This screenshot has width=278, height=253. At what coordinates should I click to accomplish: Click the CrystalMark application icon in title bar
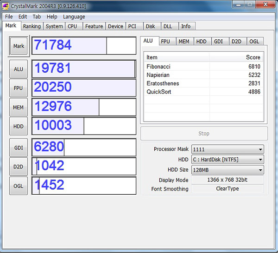pyautogui.click(x=6, y=6)
